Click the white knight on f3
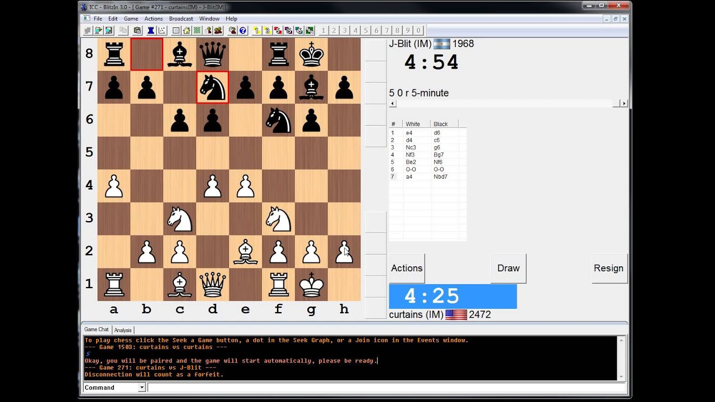715x402 pixels. 278,218
